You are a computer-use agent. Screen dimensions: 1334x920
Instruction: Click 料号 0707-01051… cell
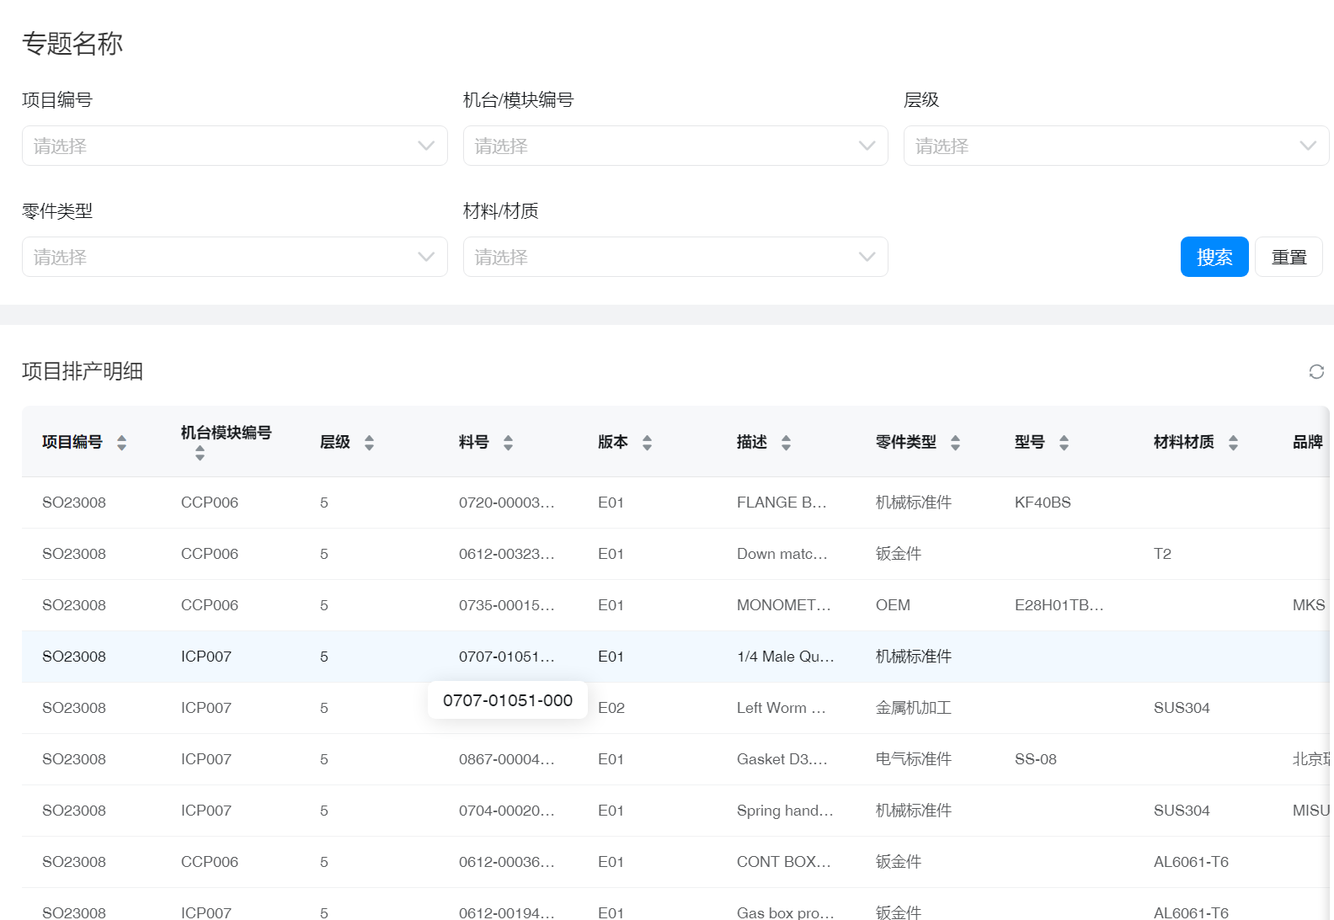coord(507,657)
